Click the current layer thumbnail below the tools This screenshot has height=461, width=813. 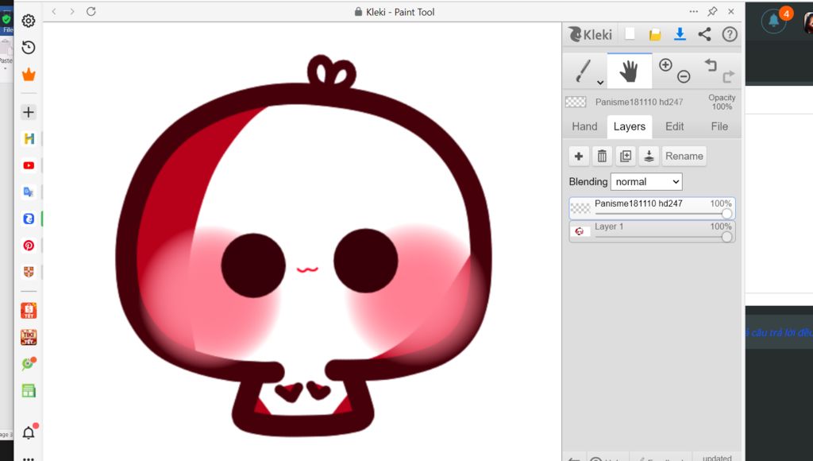click(576, 102)
